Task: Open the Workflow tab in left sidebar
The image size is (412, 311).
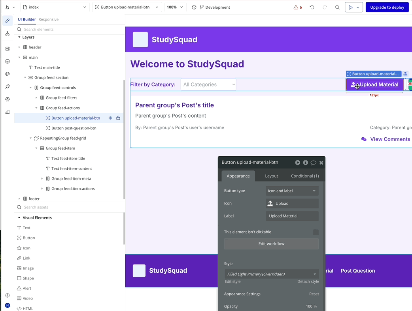Action: point(8,34)
